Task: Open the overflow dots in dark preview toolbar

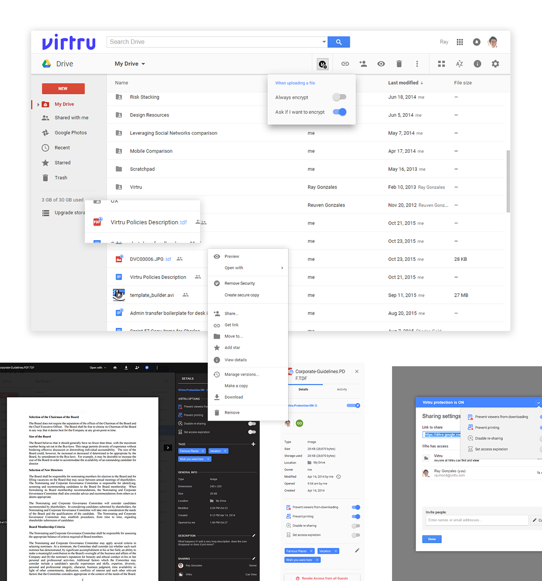Action: point(157,368)
